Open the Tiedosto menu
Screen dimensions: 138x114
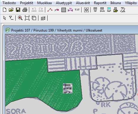click(x=9, y=3)
